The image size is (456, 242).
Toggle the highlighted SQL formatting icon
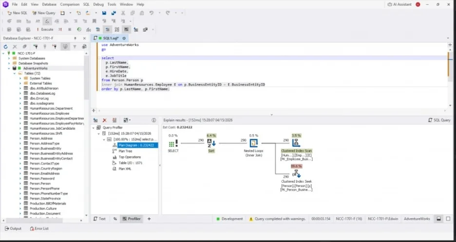coord(47,21)
